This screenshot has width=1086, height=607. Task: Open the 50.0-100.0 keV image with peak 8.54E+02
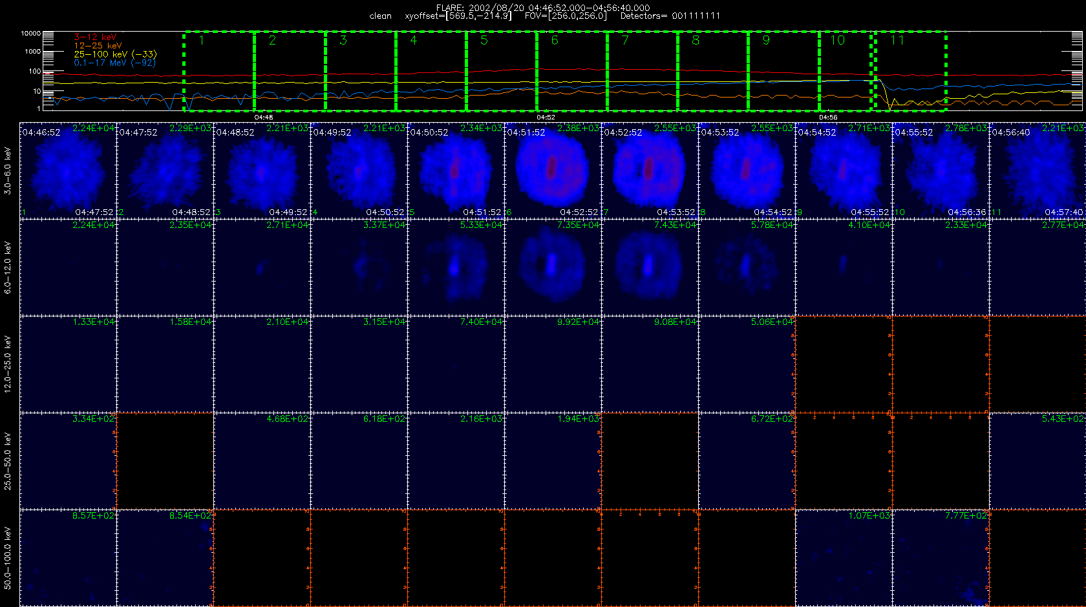(x=165, y=558)
